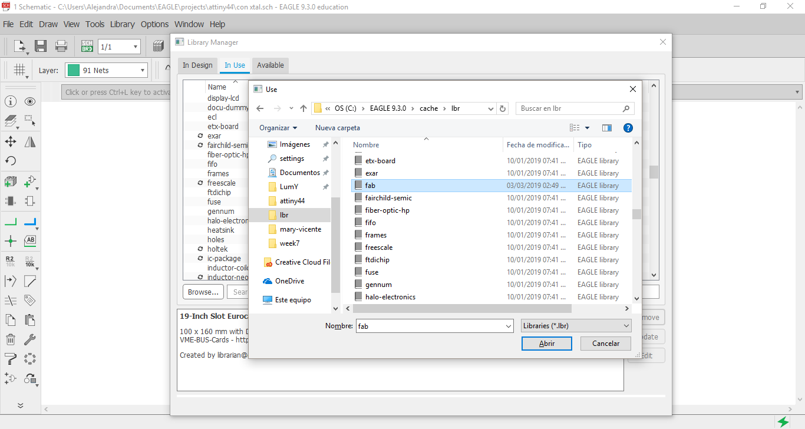Screen dimensions: 805x429
Task: Open the File menu
Action: click(x=8, y=24)
